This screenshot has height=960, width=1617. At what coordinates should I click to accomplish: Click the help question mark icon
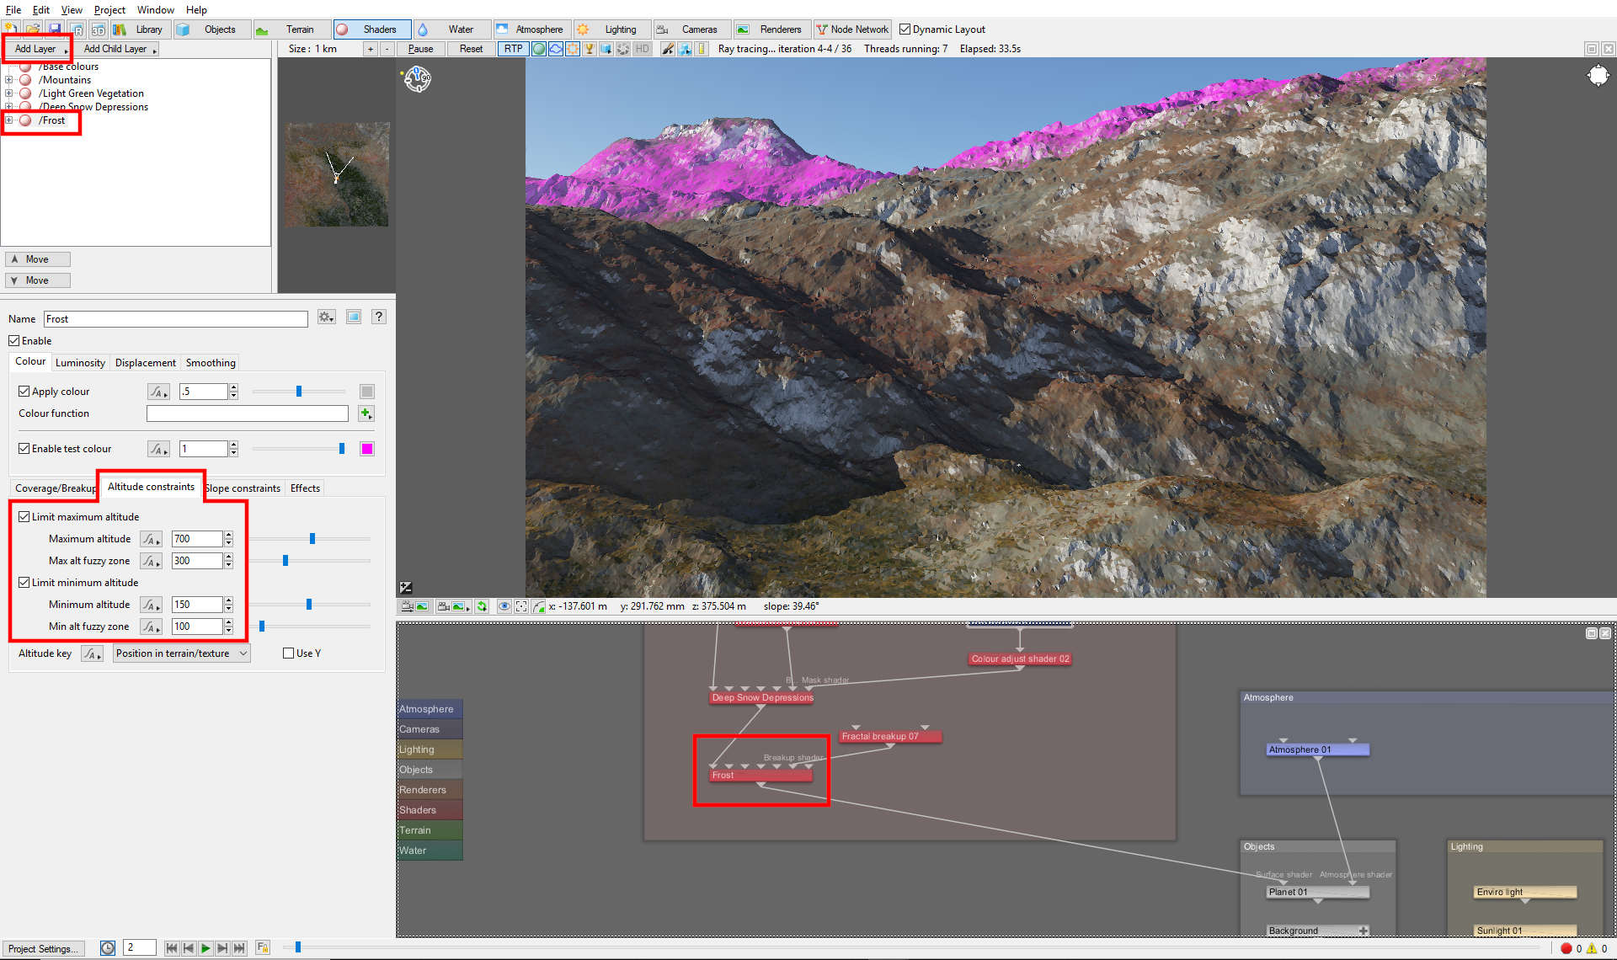379,317
